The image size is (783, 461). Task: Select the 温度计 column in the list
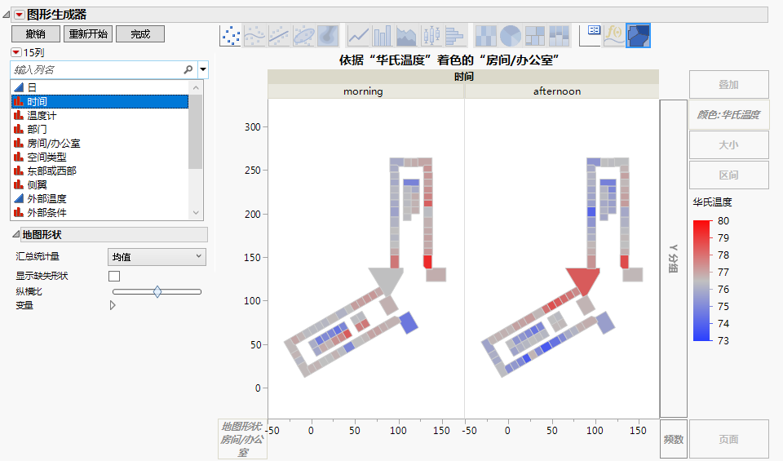coord(100,115)
